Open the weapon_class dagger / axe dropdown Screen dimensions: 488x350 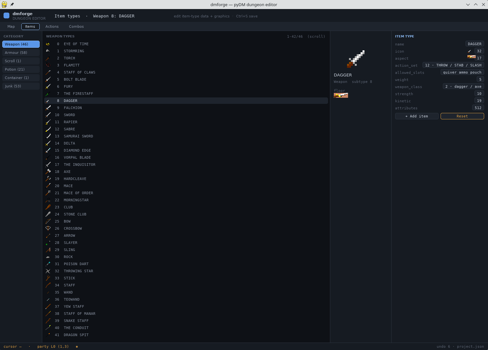(463, 86)
